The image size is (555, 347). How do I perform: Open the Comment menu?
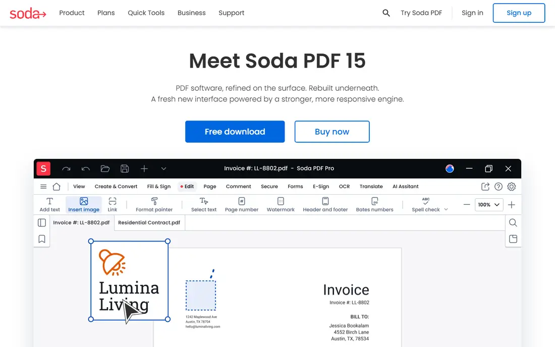tap(238, 187)
